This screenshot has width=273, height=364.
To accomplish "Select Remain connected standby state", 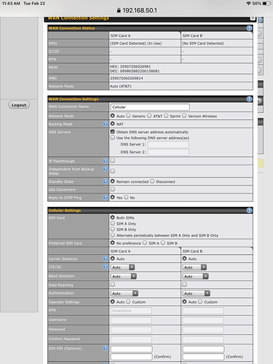I will click(113, 181).
